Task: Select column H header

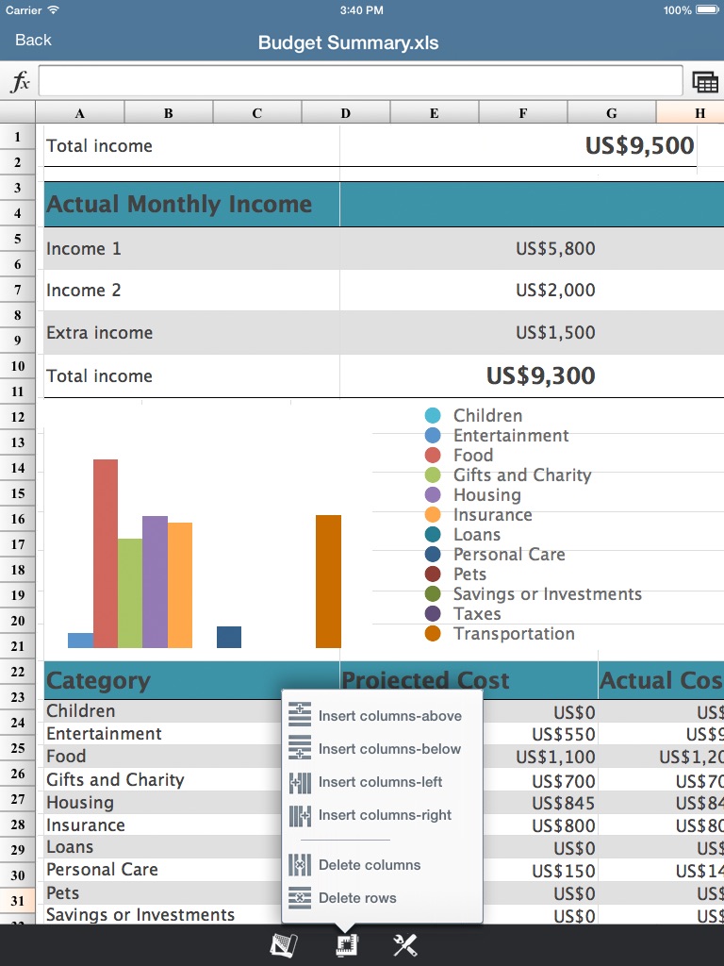Action: point(690,113)
